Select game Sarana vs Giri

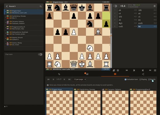point(24,44)
